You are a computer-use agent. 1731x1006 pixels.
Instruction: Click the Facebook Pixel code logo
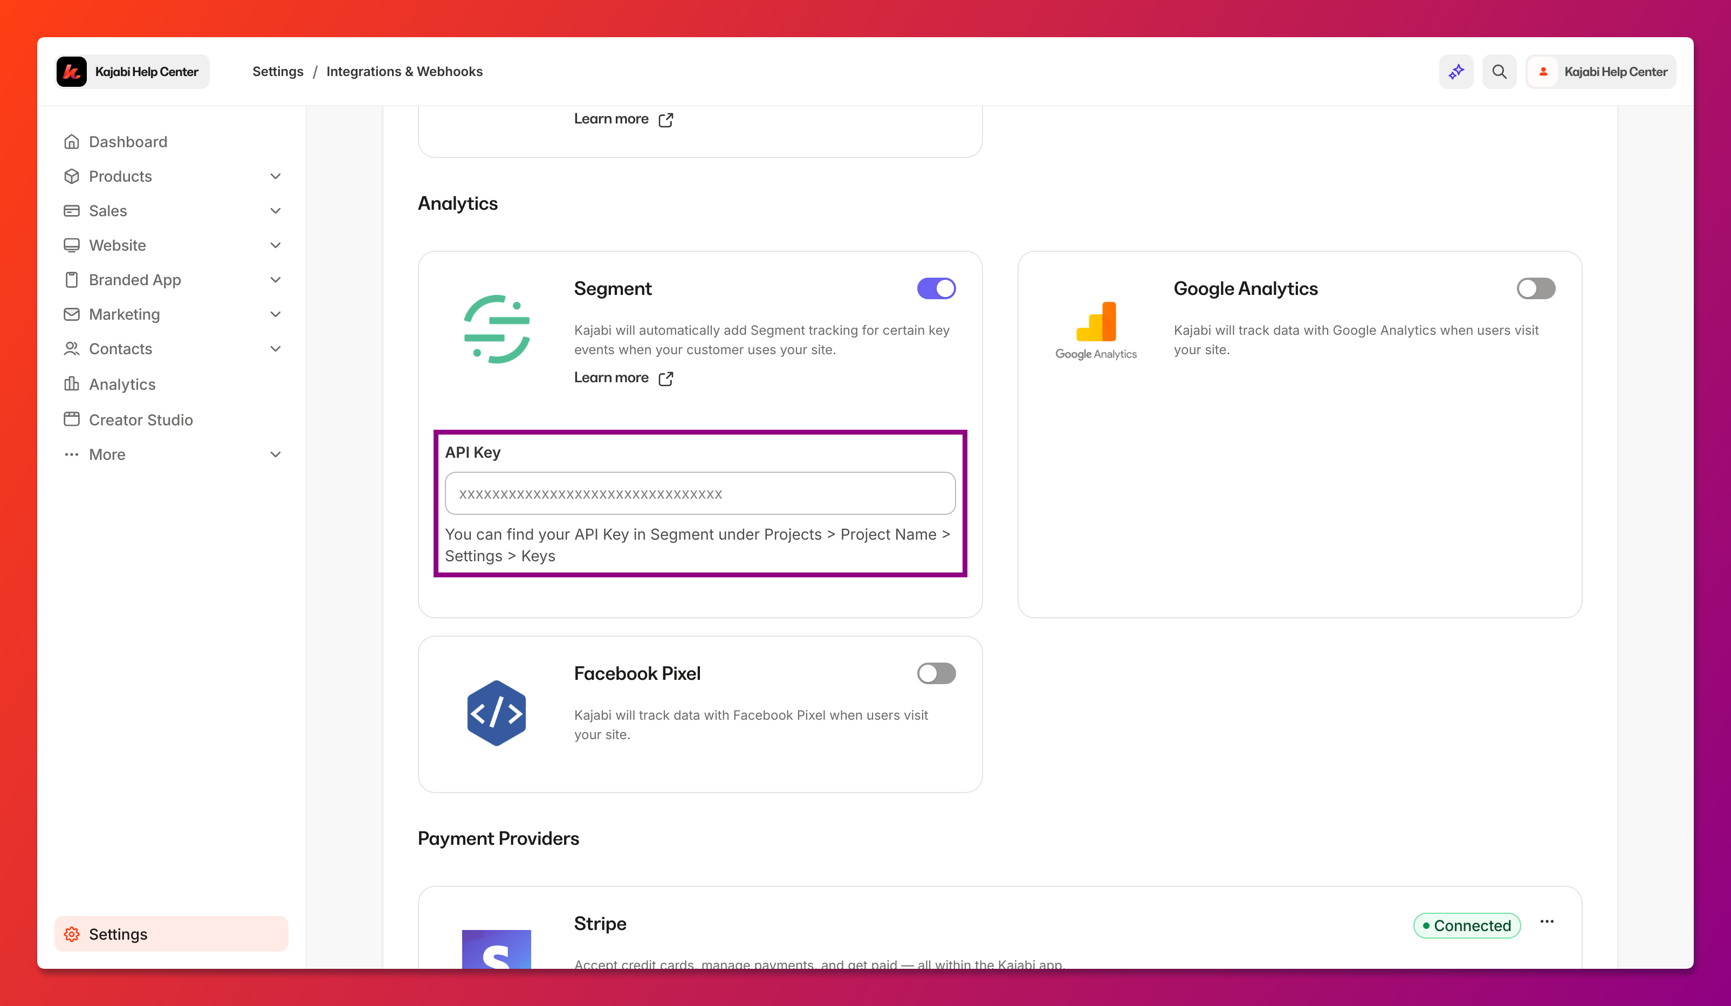(497, 713)
